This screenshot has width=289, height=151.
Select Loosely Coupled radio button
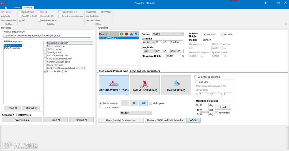click(x=101, y=107)
